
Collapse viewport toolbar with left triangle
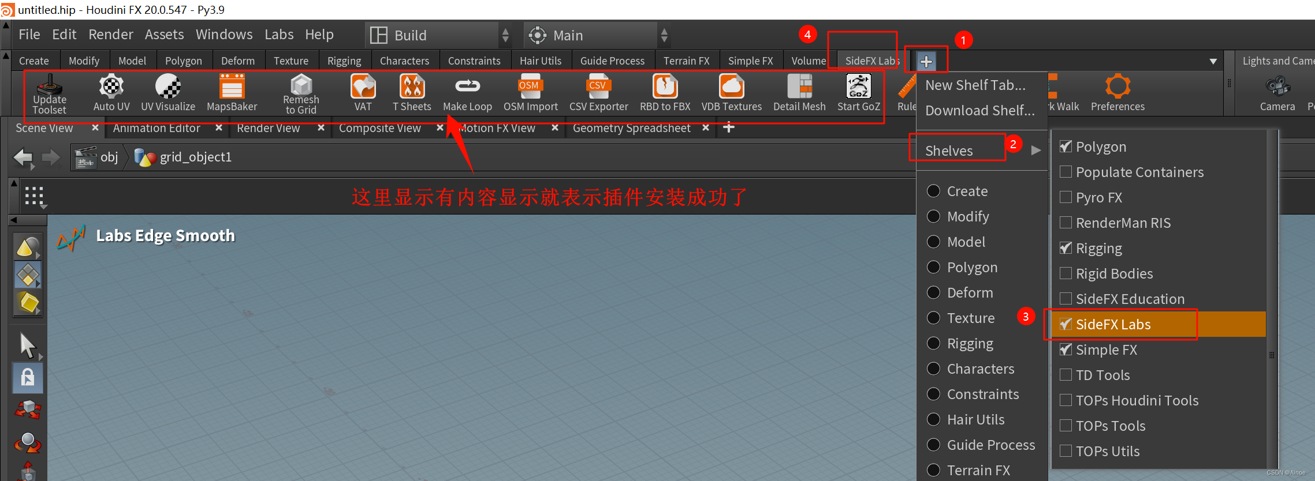[13, 220]
